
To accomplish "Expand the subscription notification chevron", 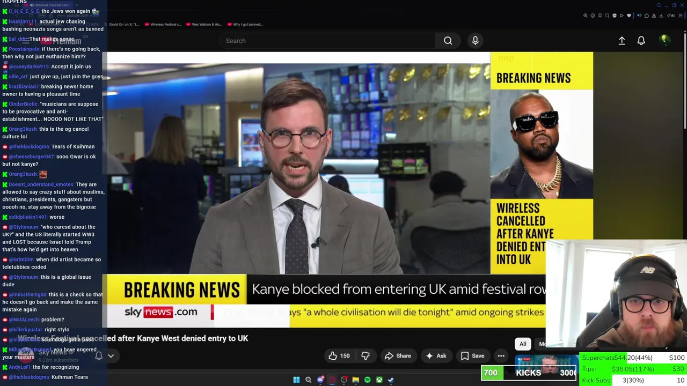I will pyautogui.click(x=111, y=356).
